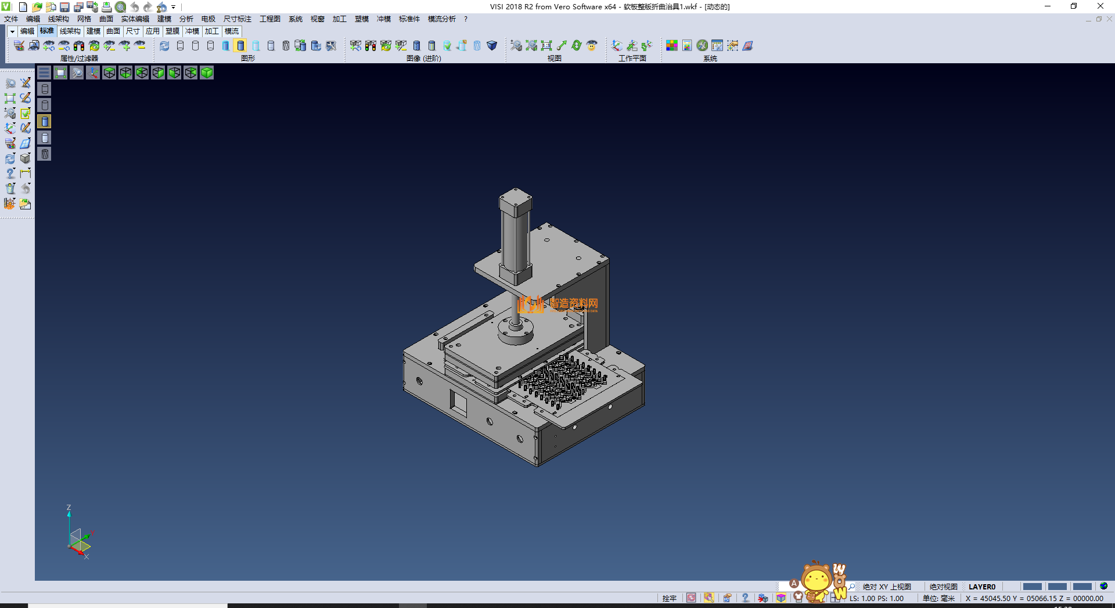Click the zoom magnifier icon in viewport toolbar

(x=77, y=73)
